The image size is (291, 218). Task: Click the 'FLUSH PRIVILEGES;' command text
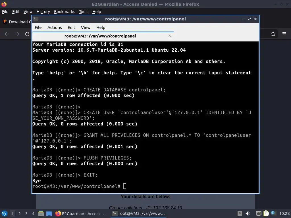(x=107, y=158)
